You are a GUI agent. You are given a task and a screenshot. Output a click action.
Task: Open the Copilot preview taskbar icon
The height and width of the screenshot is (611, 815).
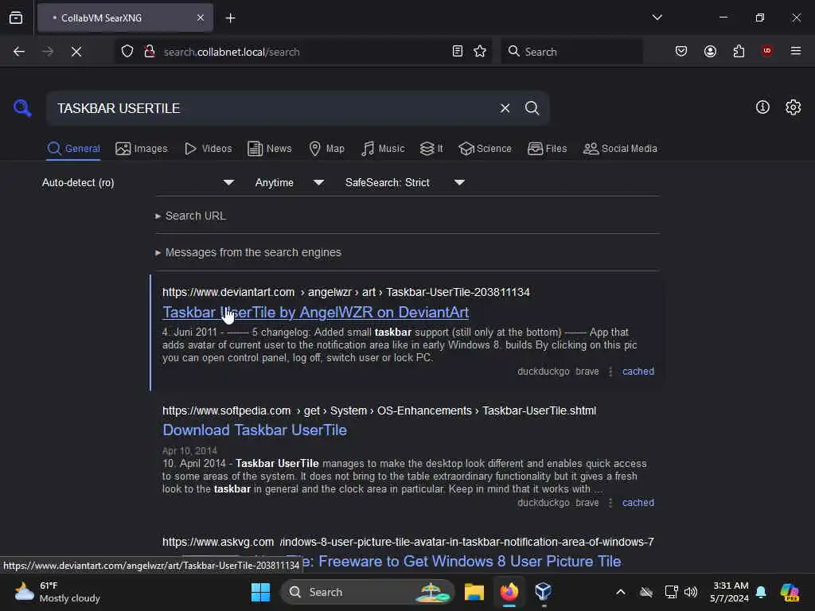point(790,592)
